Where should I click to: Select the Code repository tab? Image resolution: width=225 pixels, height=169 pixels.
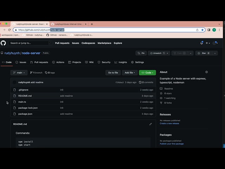point(7,62)
